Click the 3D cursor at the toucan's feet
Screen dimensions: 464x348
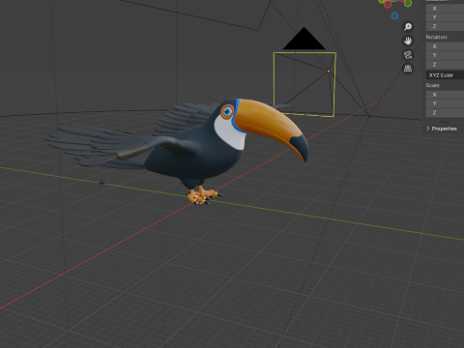[x=199, y=199]
